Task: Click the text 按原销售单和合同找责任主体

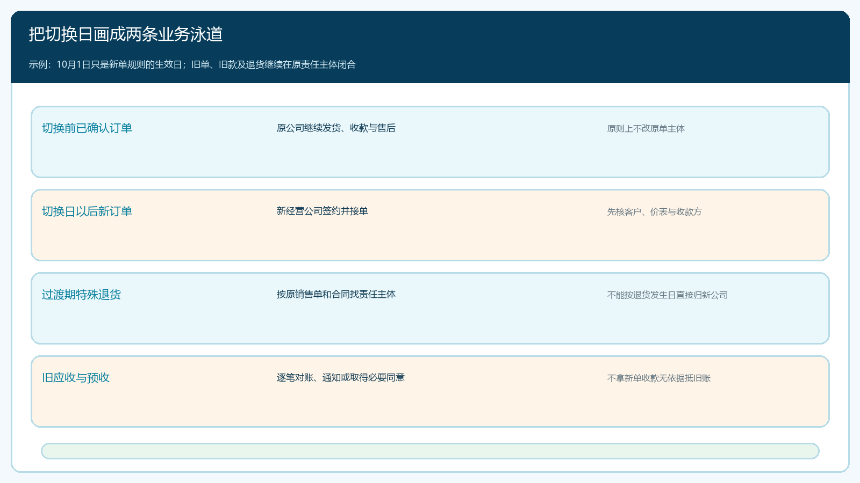Action: 336,295
